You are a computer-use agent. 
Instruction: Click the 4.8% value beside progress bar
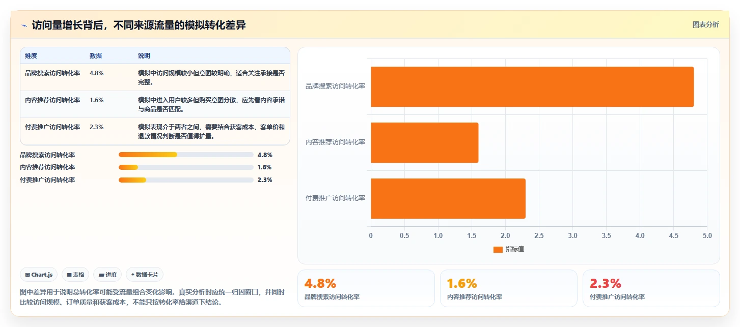coord(265,155)
